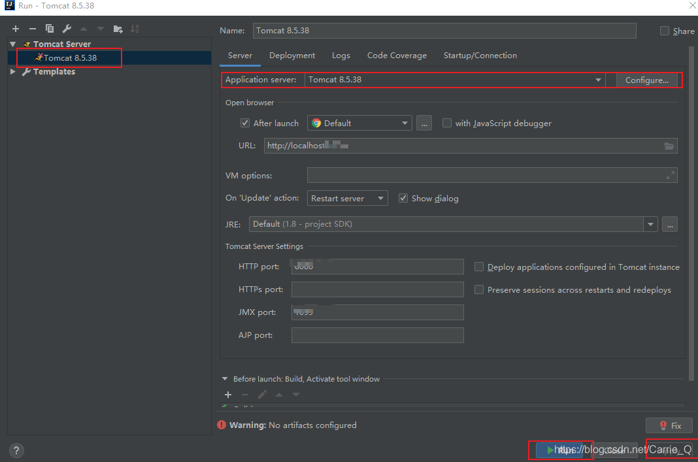Move before launch task up

pyautogui.click(x=279, y=395)
